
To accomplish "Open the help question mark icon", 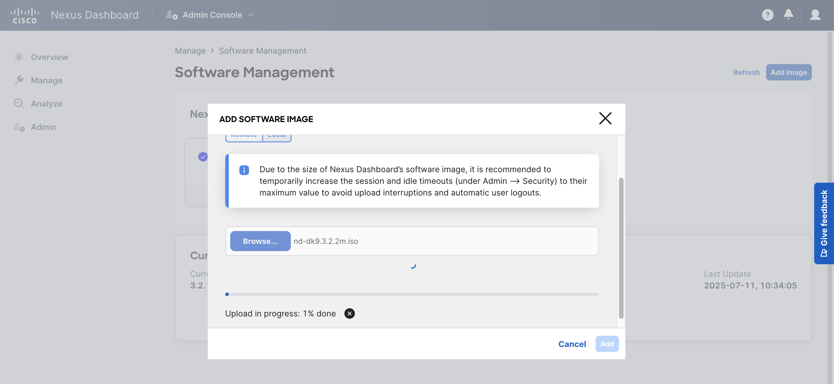I will [x=768, y=15].
